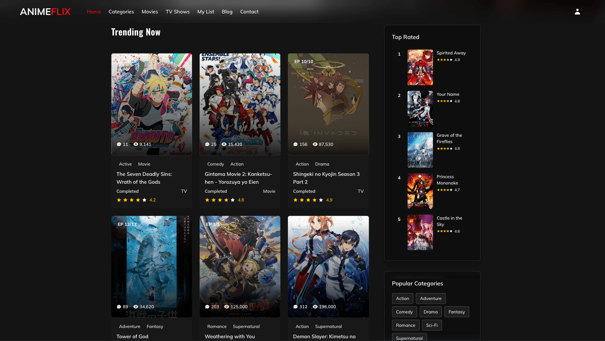Select the Action genre tag on Shingeki card

point(302,164)
